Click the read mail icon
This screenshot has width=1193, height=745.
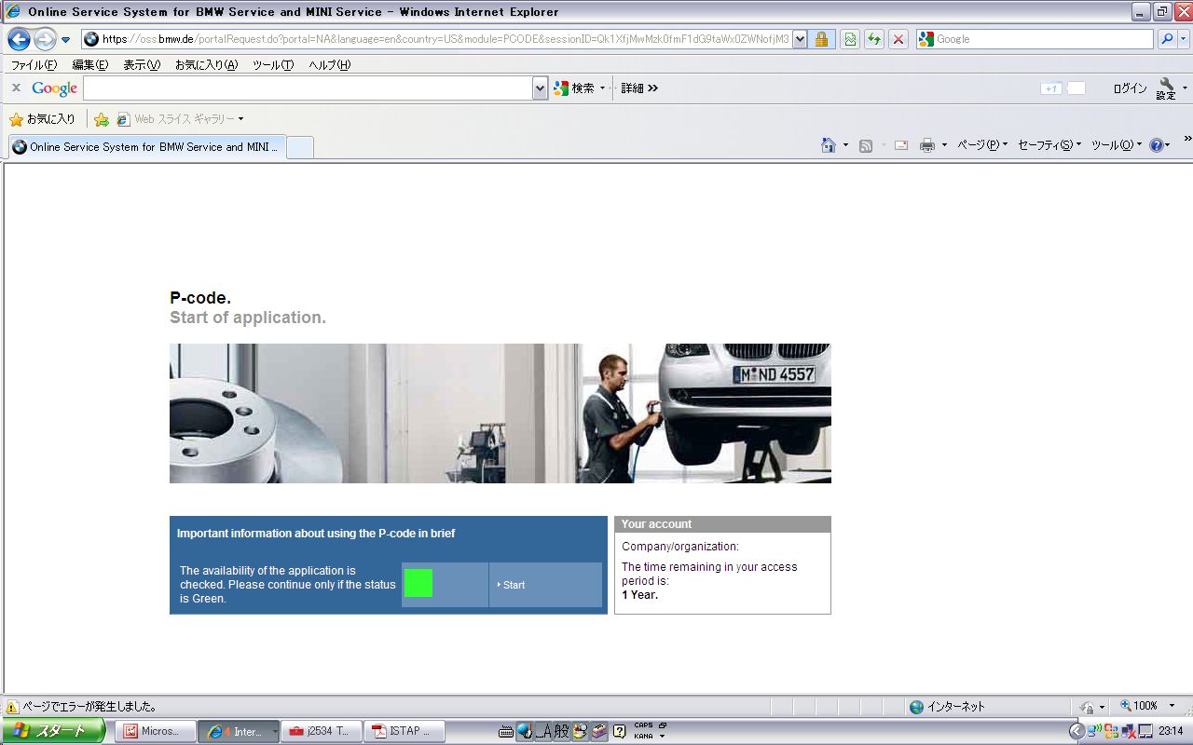point(901,146)
